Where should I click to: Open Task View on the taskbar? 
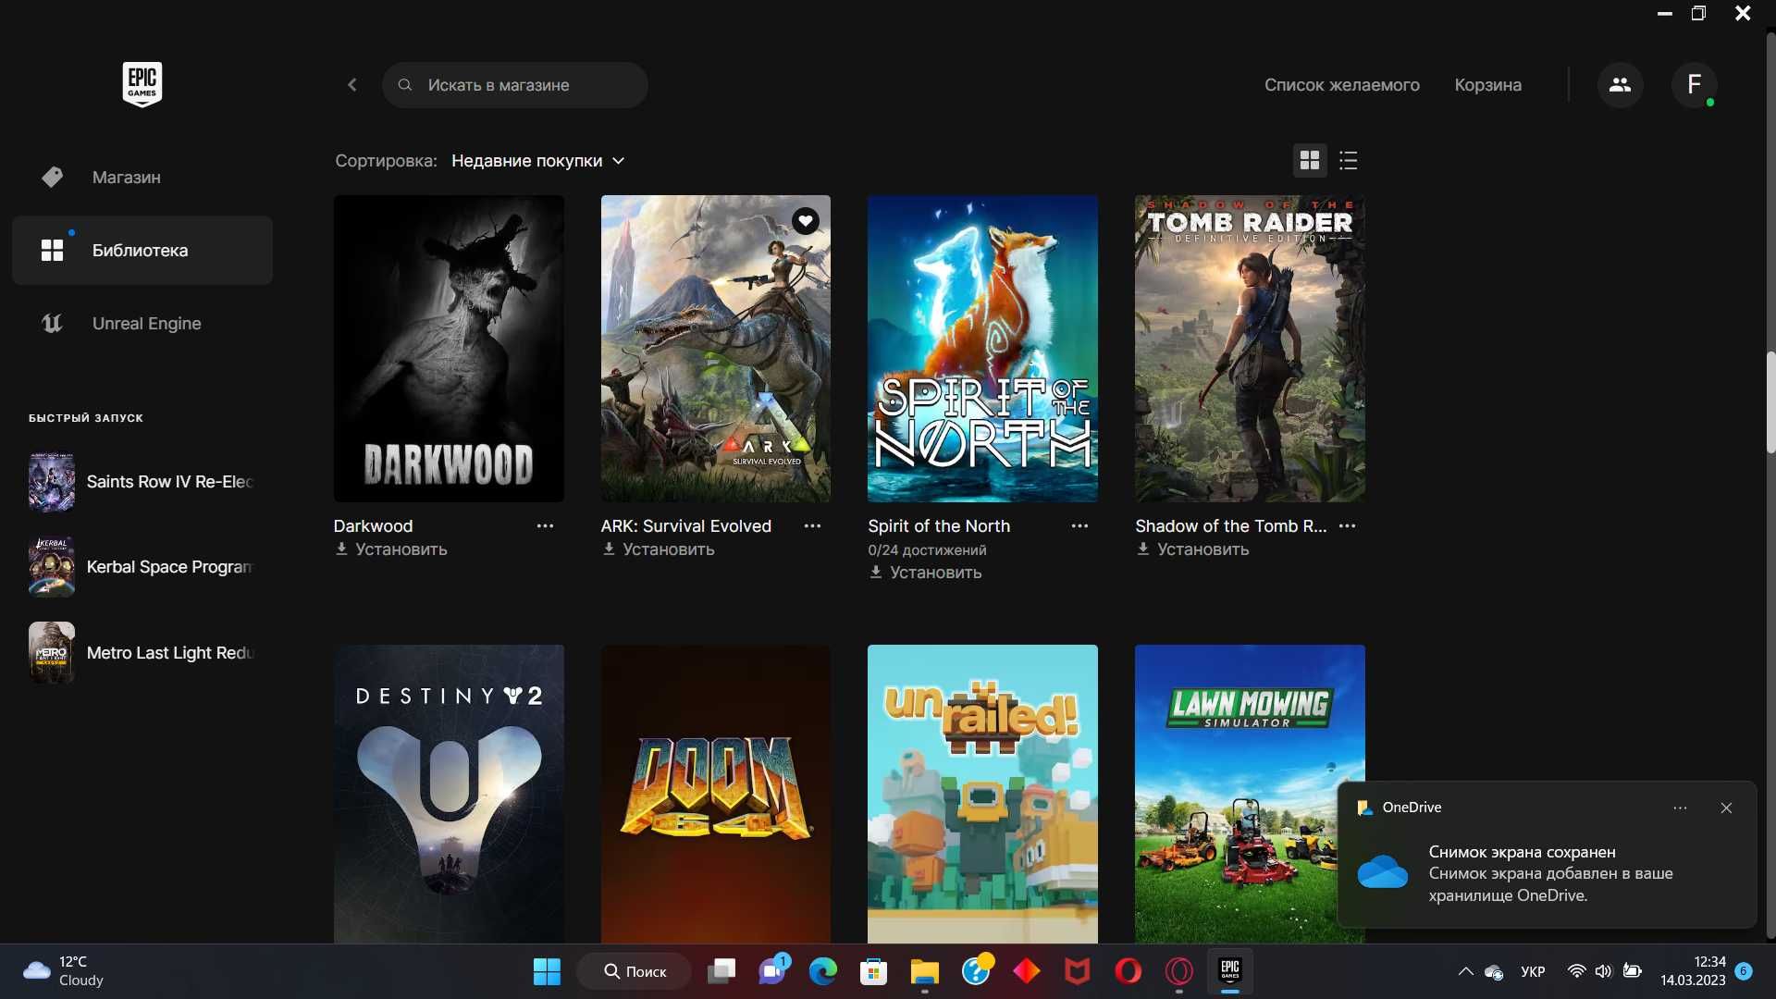click(x=721, y=971)
